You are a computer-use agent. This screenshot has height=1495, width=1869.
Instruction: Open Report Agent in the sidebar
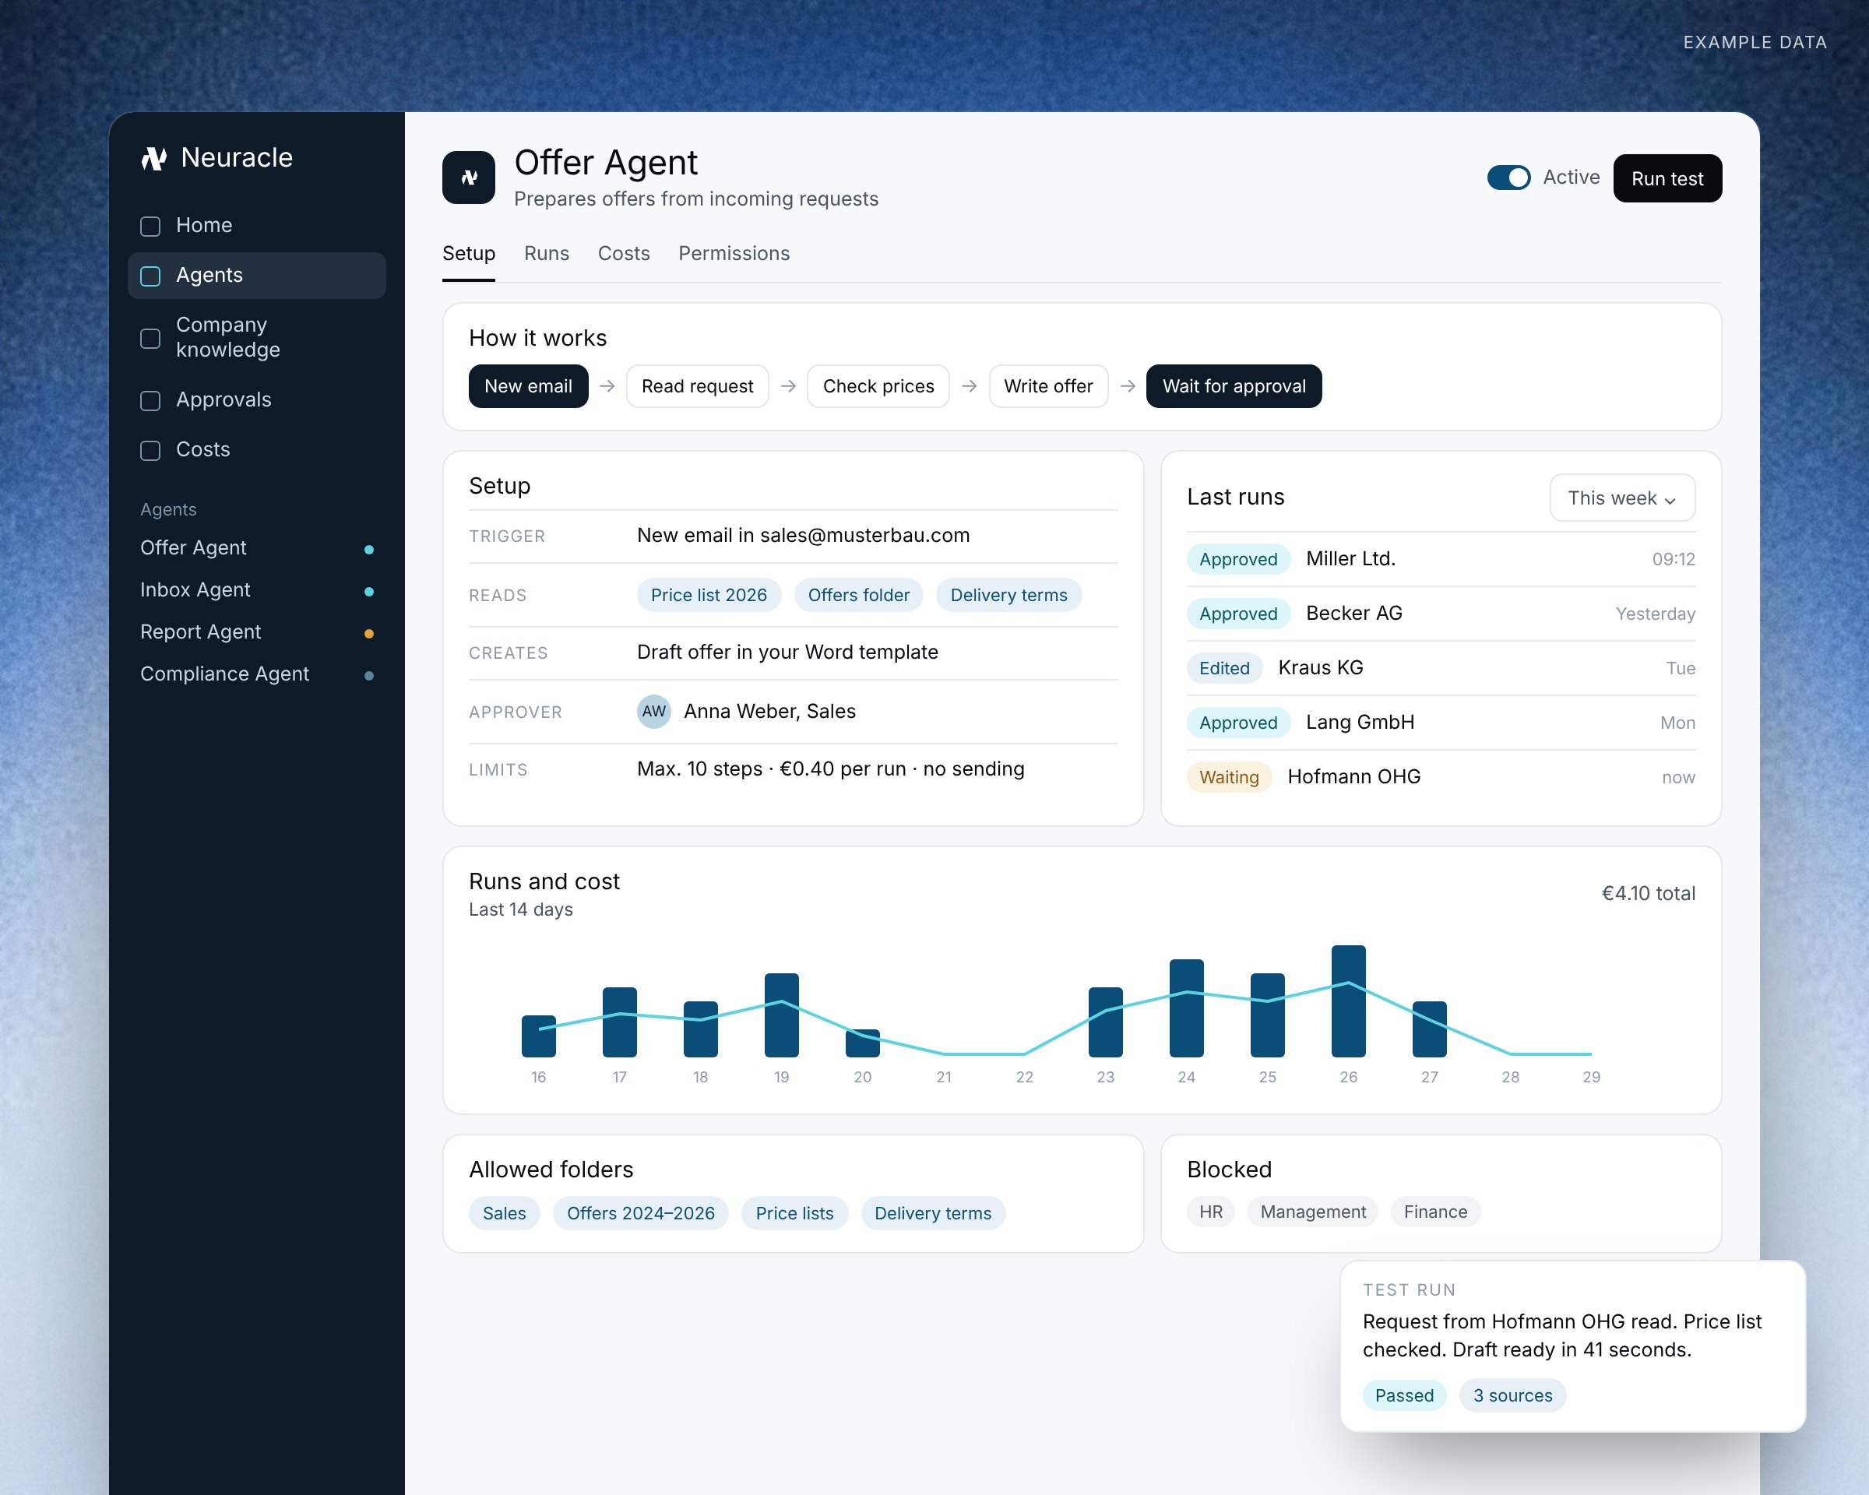pos(256,633)
